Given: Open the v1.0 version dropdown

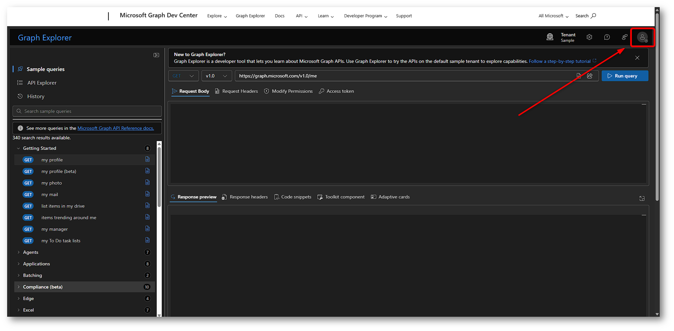Looking at the screenshot, I should [x=216, y=76].
